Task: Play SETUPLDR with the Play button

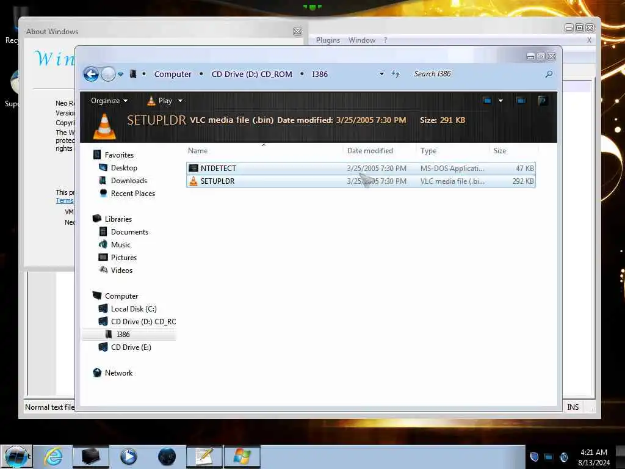Action: click(159, 101)
